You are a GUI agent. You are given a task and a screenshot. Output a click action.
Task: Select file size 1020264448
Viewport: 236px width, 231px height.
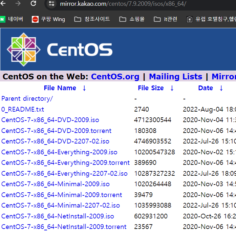(153, 184)
